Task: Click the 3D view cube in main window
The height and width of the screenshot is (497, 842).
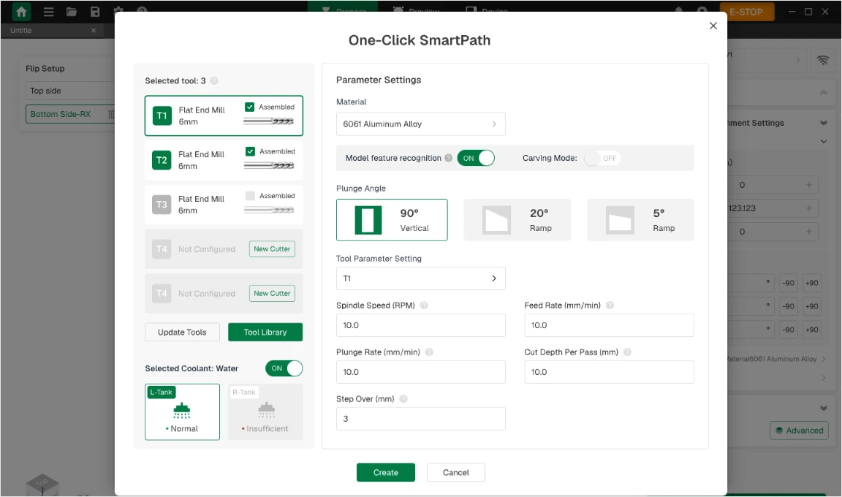Action: (x=42, y=484)
